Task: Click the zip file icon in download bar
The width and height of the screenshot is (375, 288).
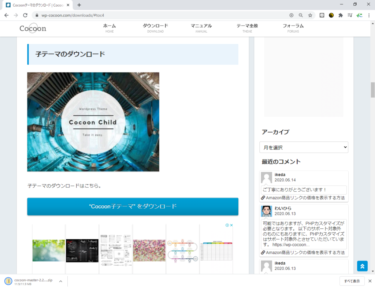Action: tap(8, 281)
